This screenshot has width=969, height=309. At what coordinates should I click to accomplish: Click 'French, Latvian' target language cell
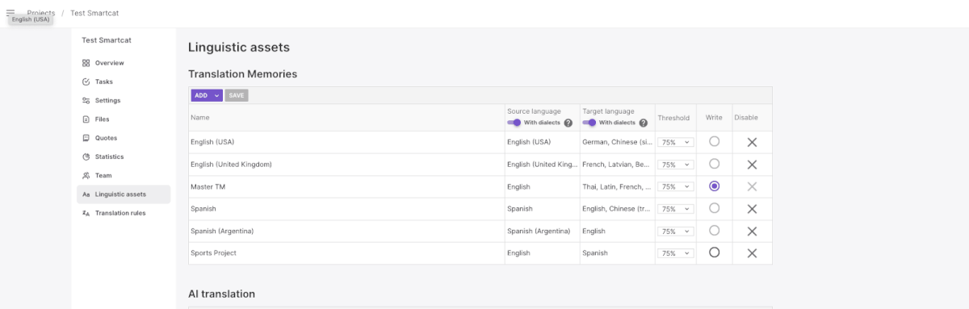(x=617, y=165)
